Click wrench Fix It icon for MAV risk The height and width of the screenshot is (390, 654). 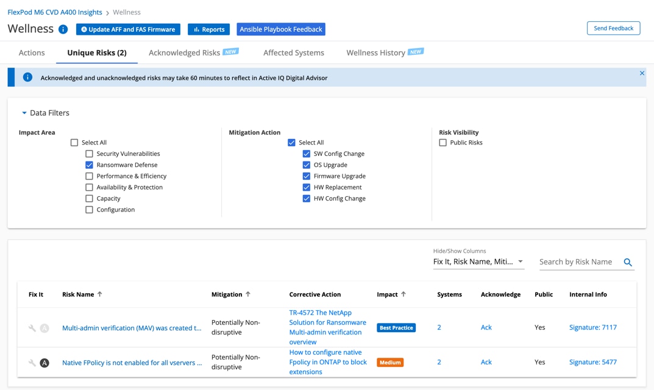(32, 328)
